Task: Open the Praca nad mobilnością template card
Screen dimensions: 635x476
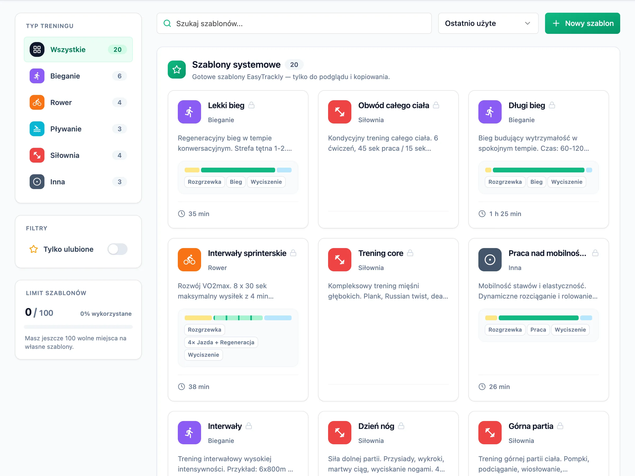Action: 538,320
